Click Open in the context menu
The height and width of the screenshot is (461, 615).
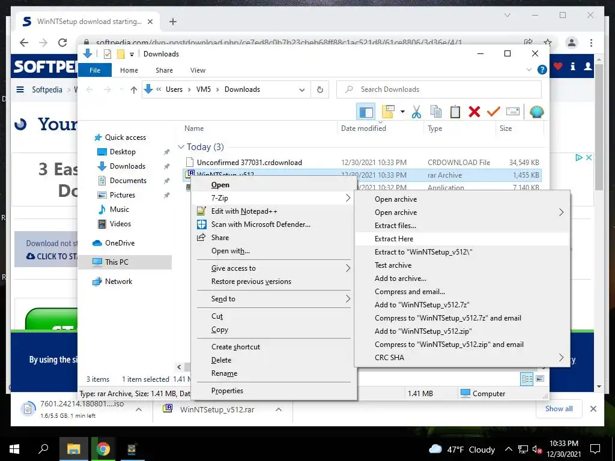point(274,185)
